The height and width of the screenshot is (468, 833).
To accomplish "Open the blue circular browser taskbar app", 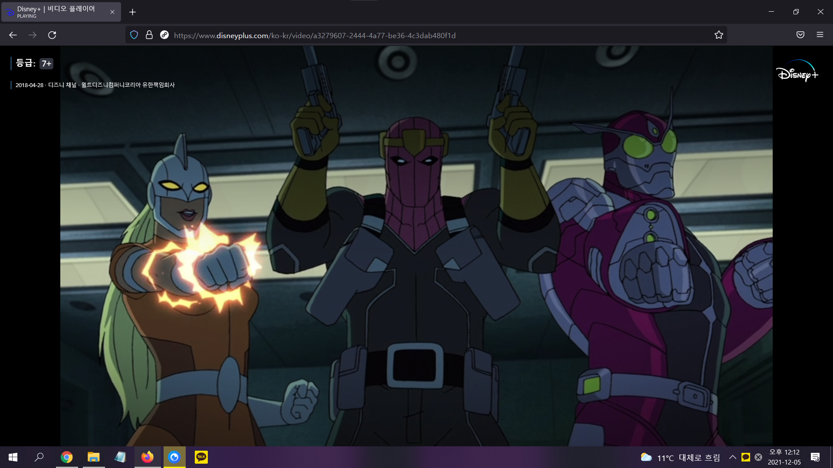I will [174, 457].
